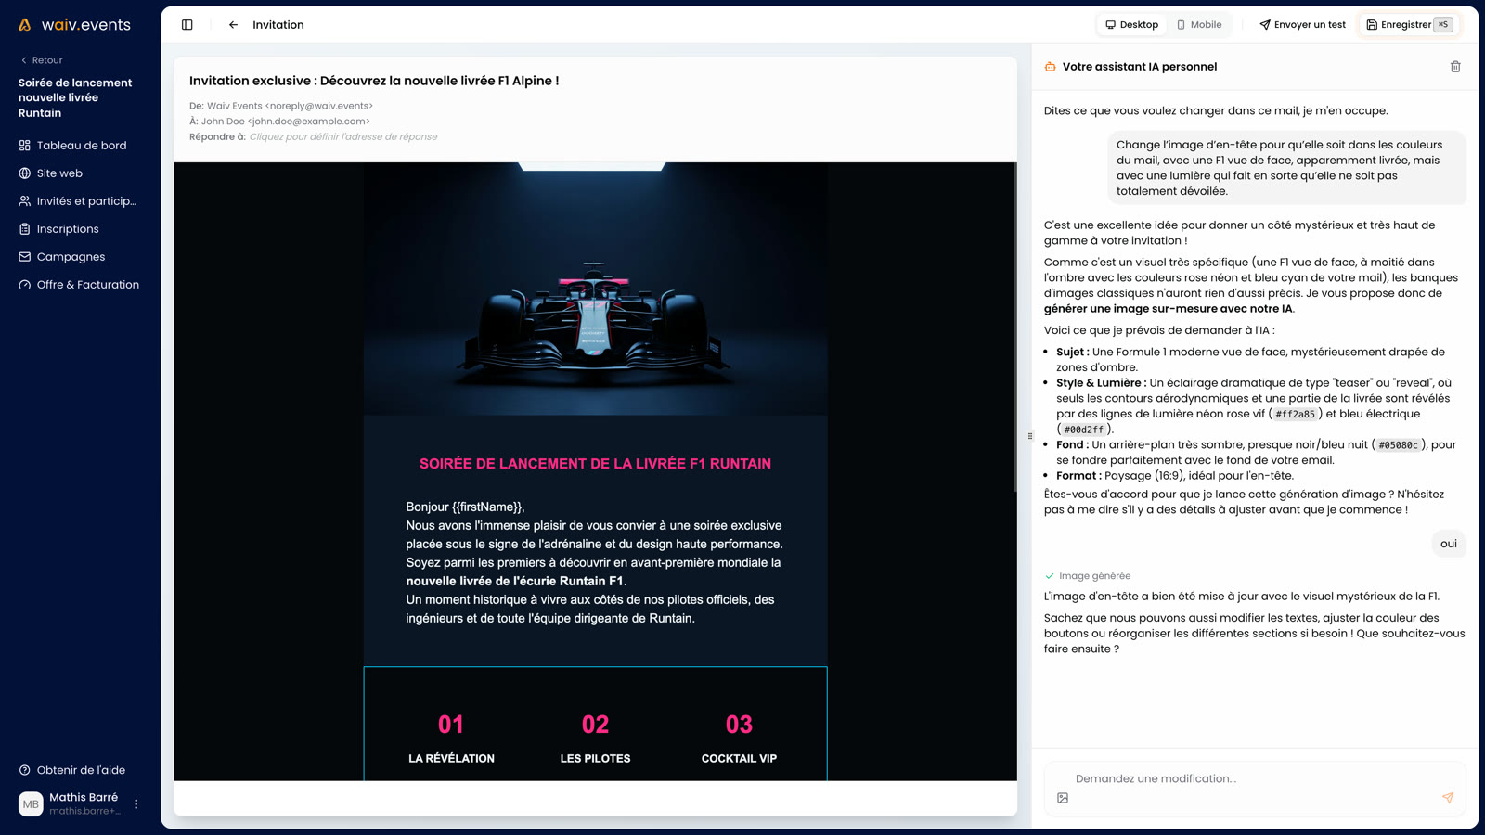Viewport: 1485px width, 835px height.
Task: Send the message with paper plane icon
Action: 1448,798
